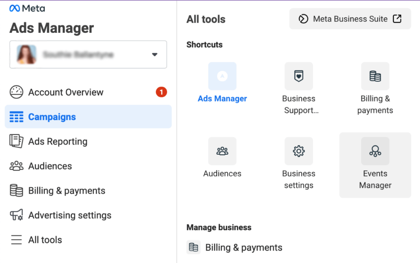Open Meta Business Suite button
The width and height of the screenshot is (420, 263).
(x=350, y=19)
